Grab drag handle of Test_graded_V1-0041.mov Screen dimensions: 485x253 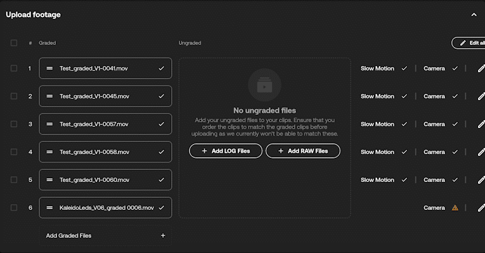point(49,68)
